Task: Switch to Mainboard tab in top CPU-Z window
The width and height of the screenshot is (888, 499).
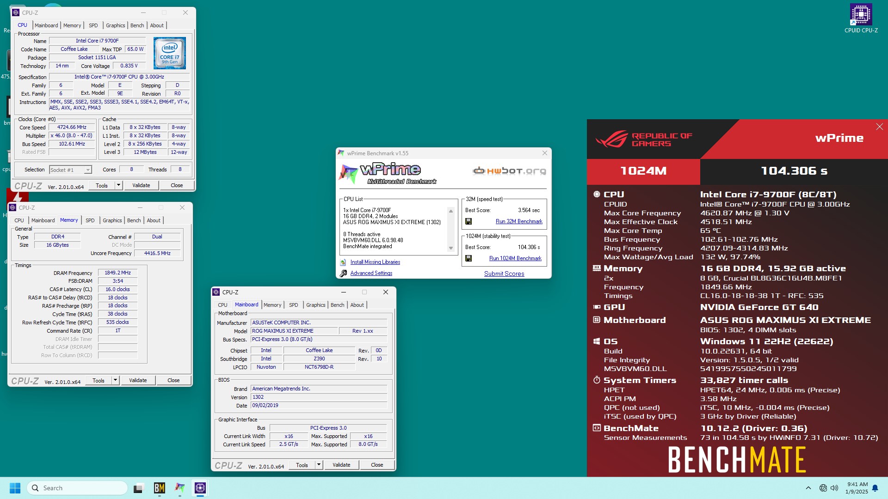Action: 46,25
